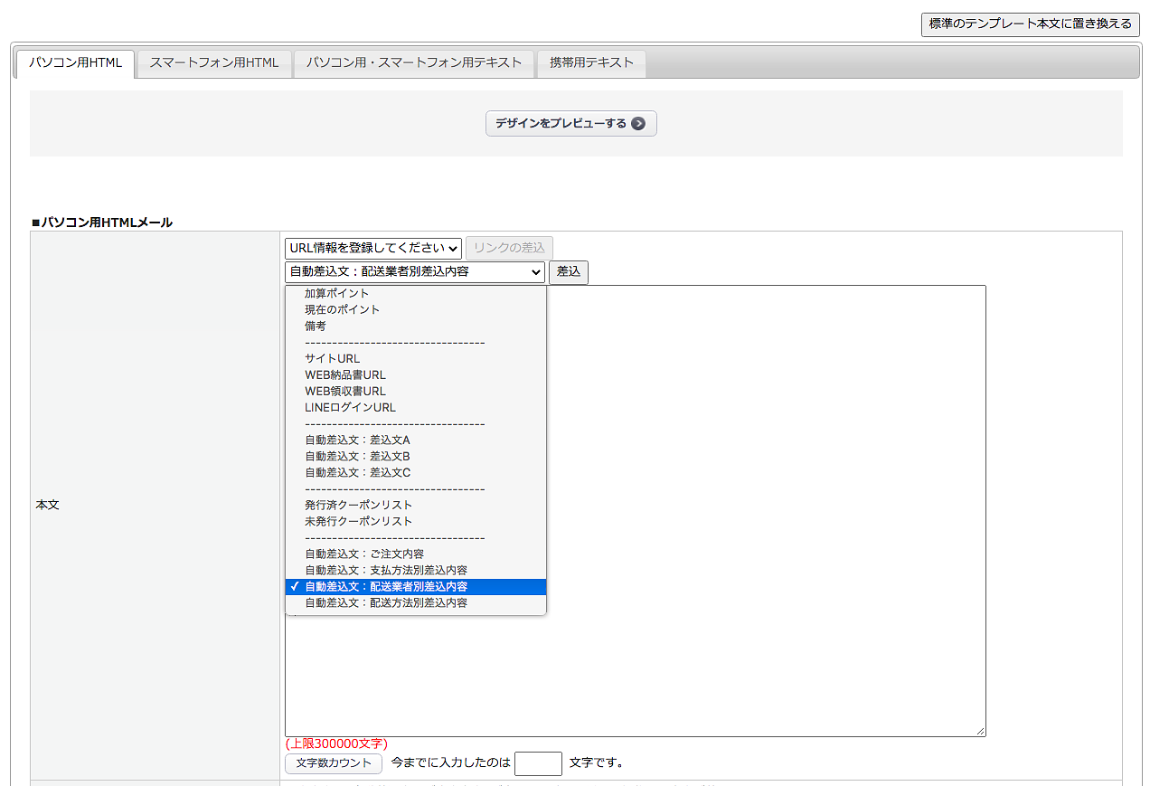Select 自動差込文：配送方法別差込内容 option
The height and width of the screenshot is (786, 1150).
tap(386, 603)
